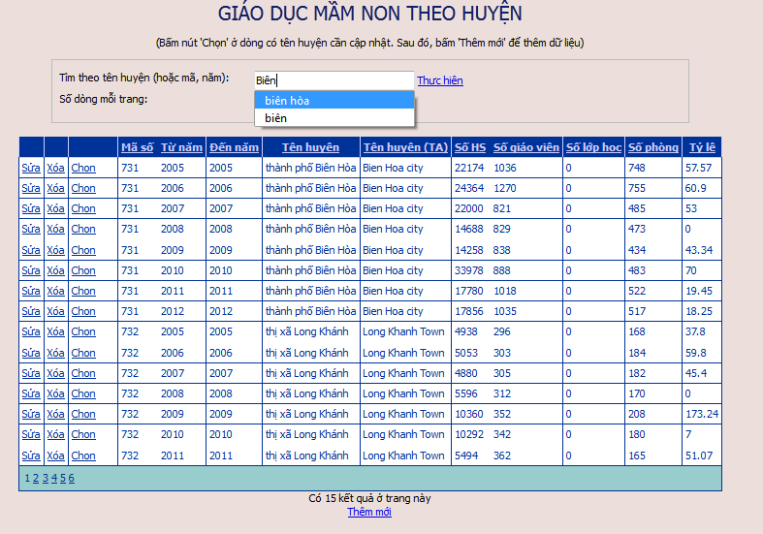
Task: Delete the Biên Hòa 2007 row via 'Xóa'
Action: [55, 208]
